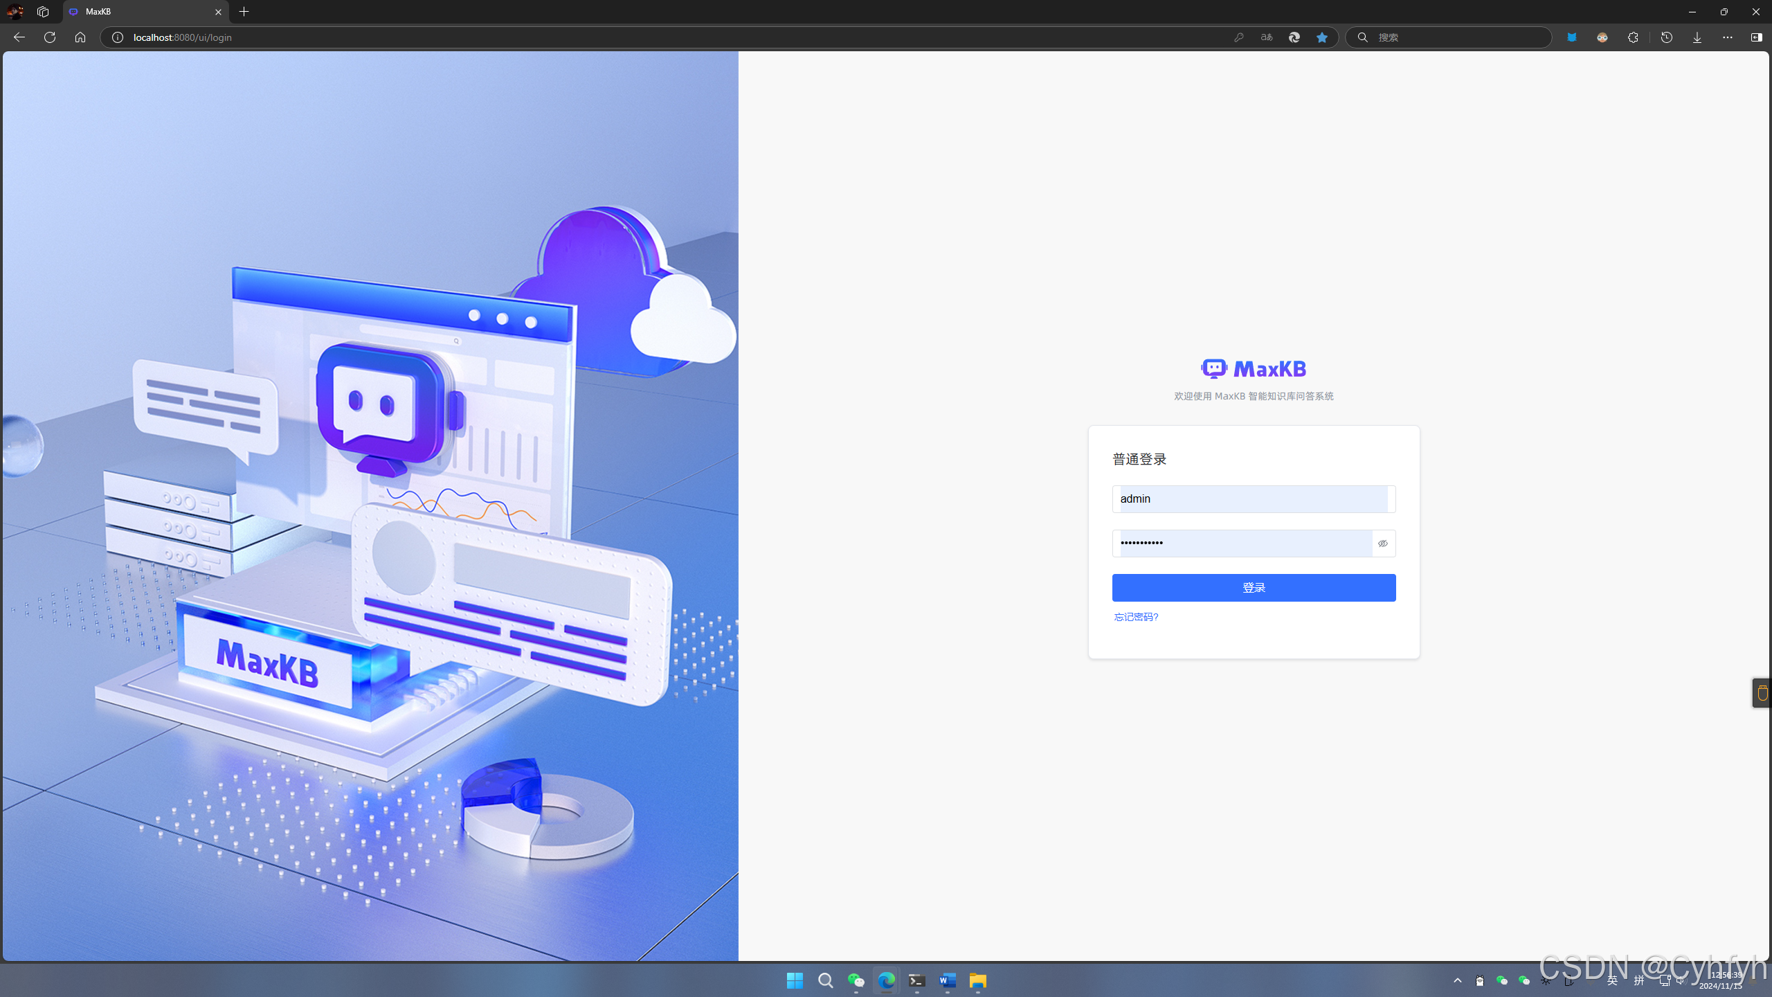
Task: Open the extensions puzzle icon
Action: point(1633,37)
